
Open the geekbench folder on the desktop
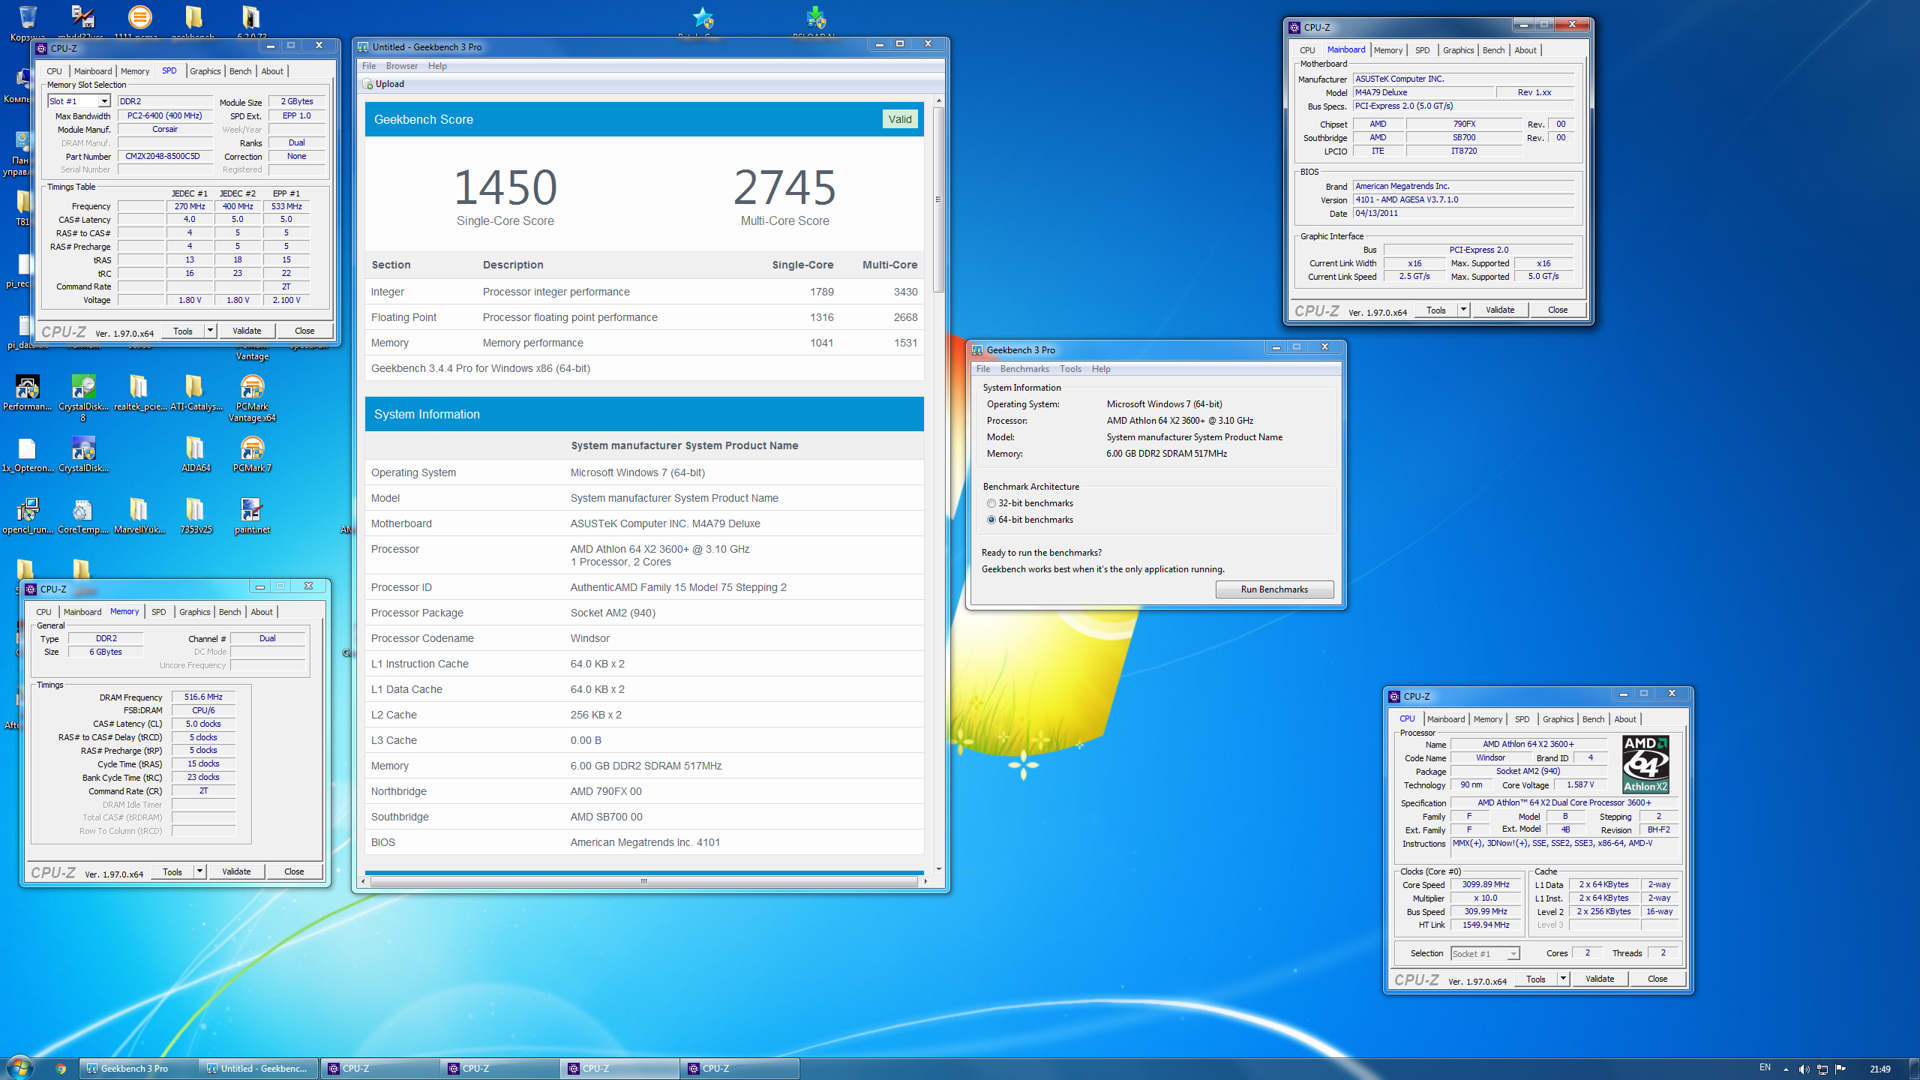coord(193,16)
